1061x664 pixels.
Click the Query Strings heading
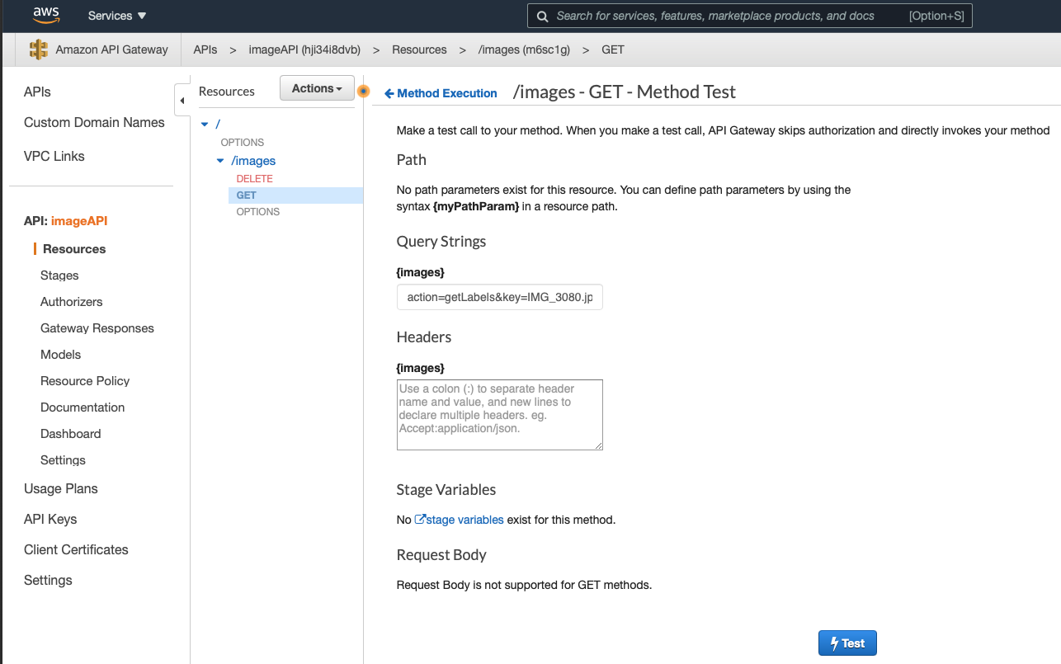(x=441, y=242)
